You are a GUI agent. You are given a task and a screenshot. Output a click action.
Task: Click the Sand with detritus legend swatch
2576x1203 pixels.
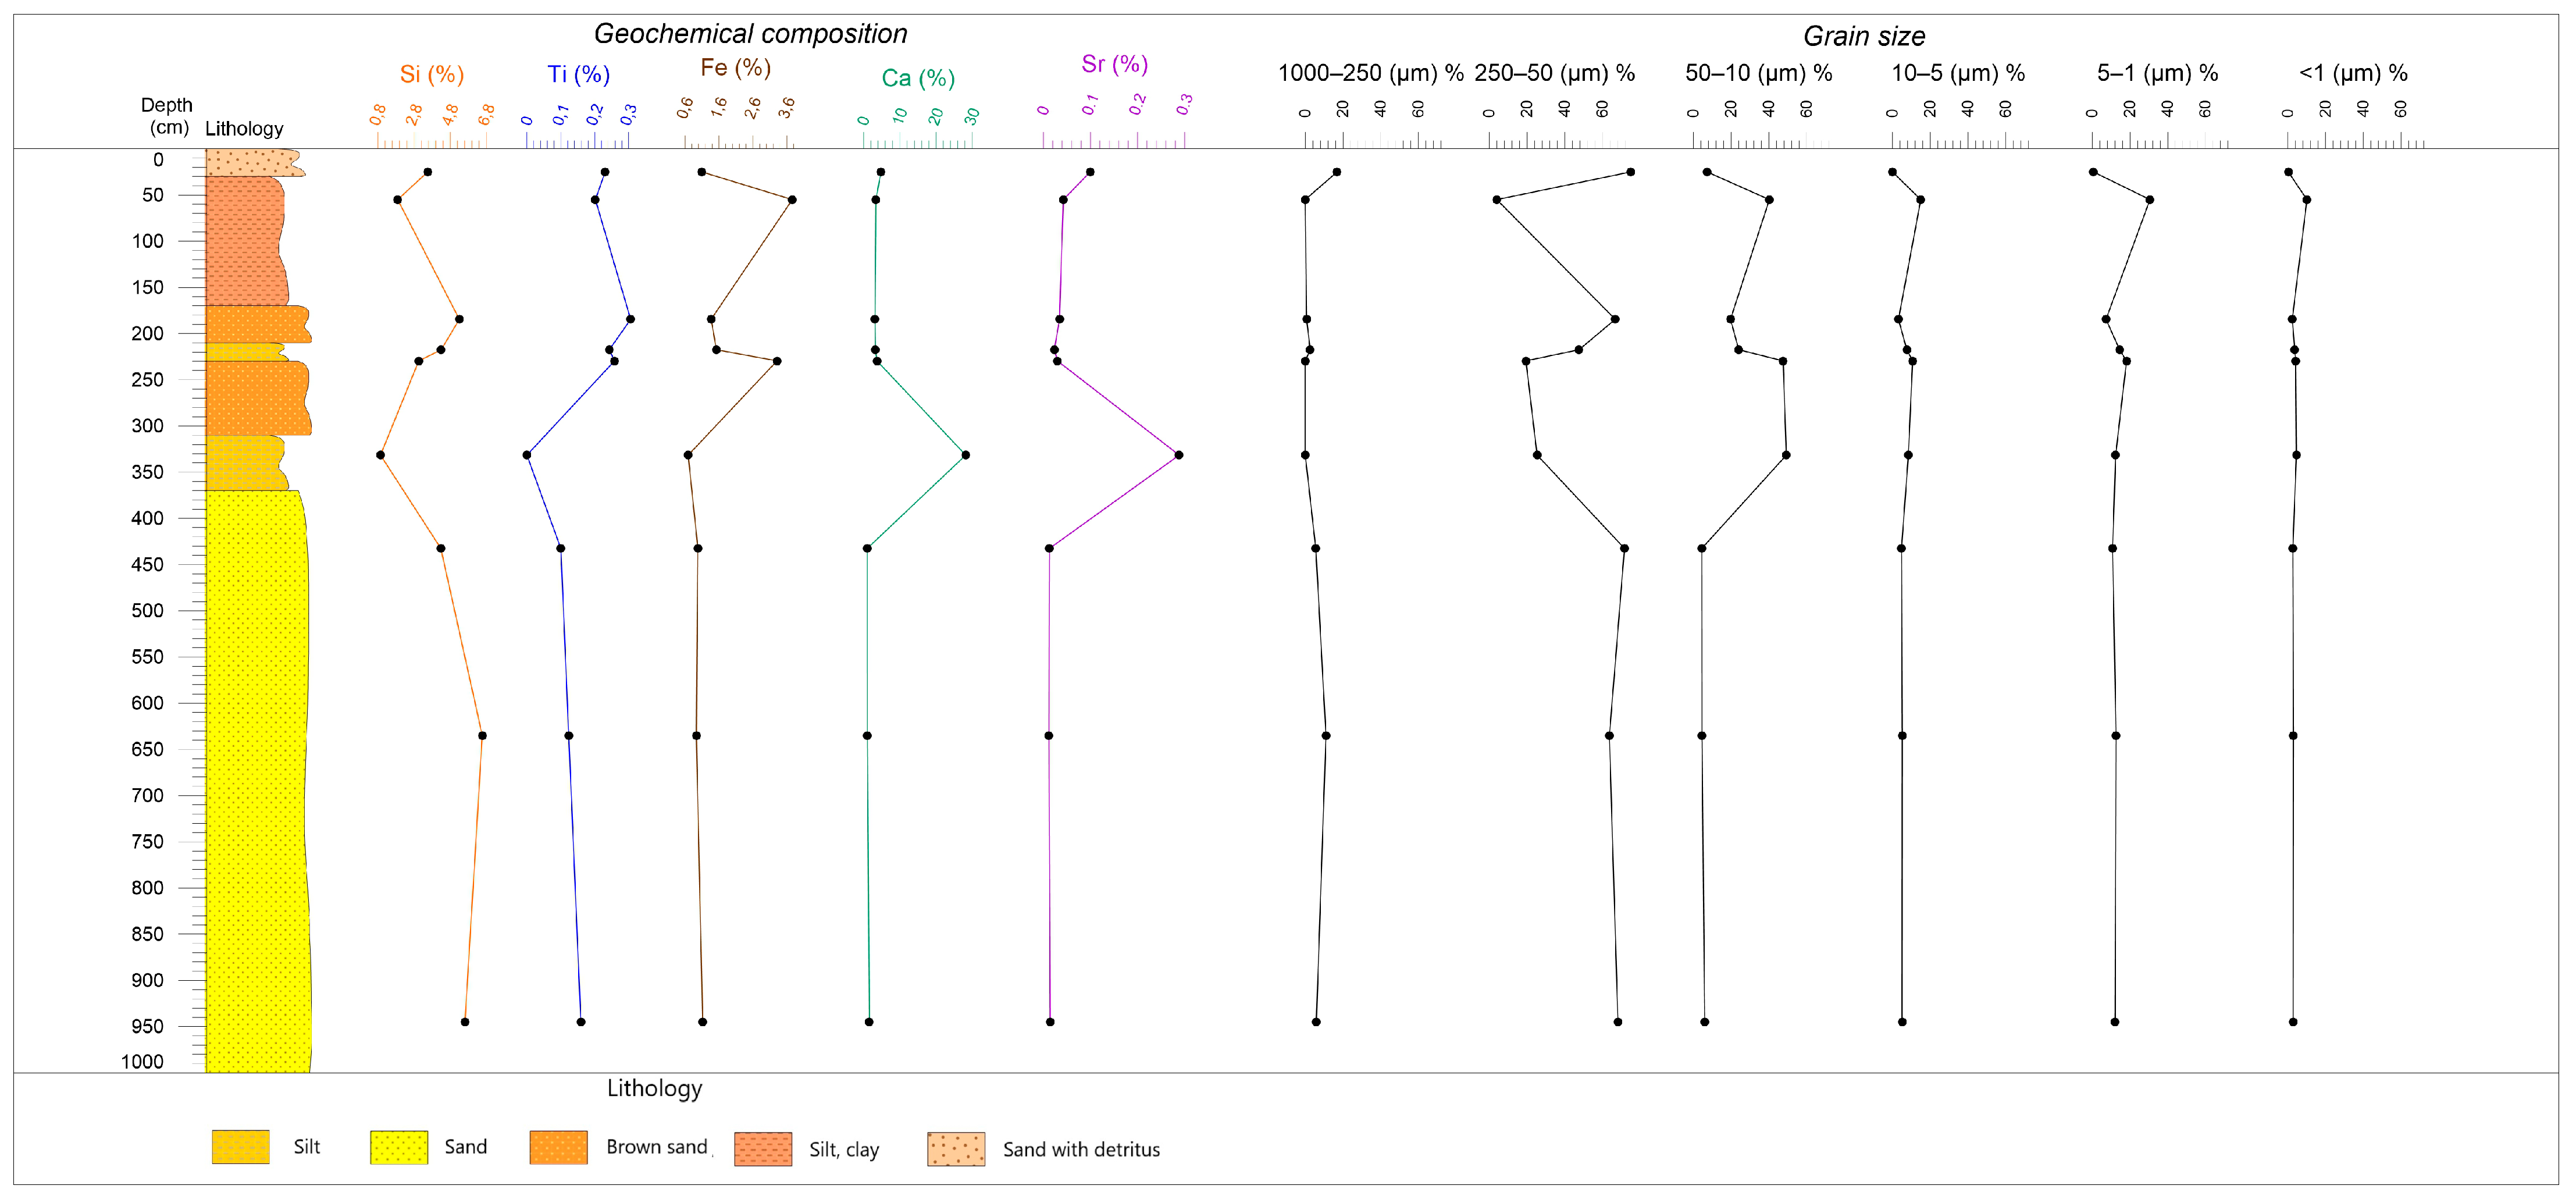(956, 1149)
